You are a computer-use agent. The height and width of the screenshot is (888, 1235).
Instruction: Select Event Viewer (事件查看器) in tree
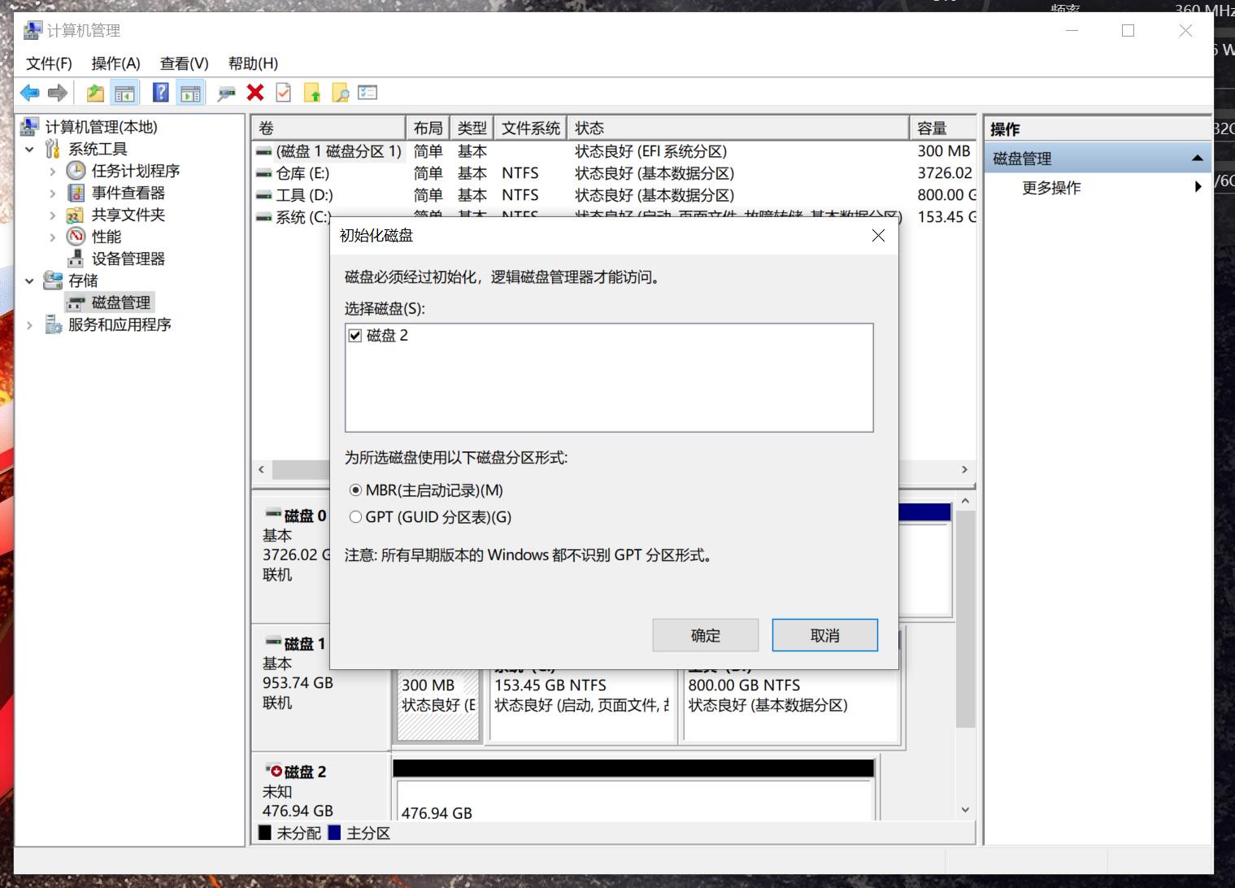click(128, 193)
